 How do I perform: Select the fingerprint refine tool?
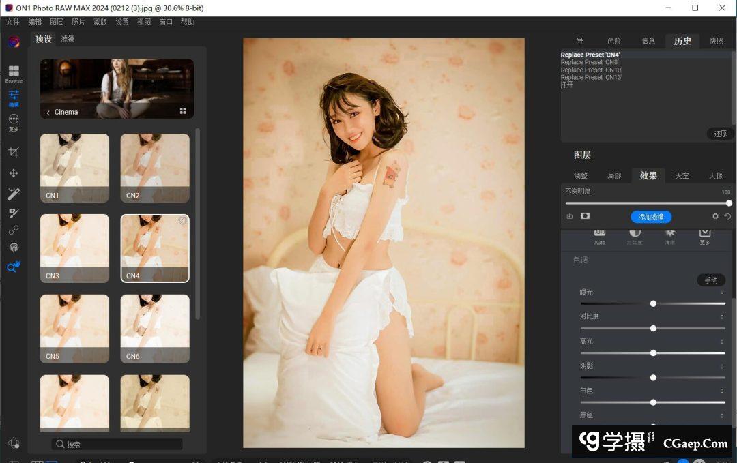[14, 248]
